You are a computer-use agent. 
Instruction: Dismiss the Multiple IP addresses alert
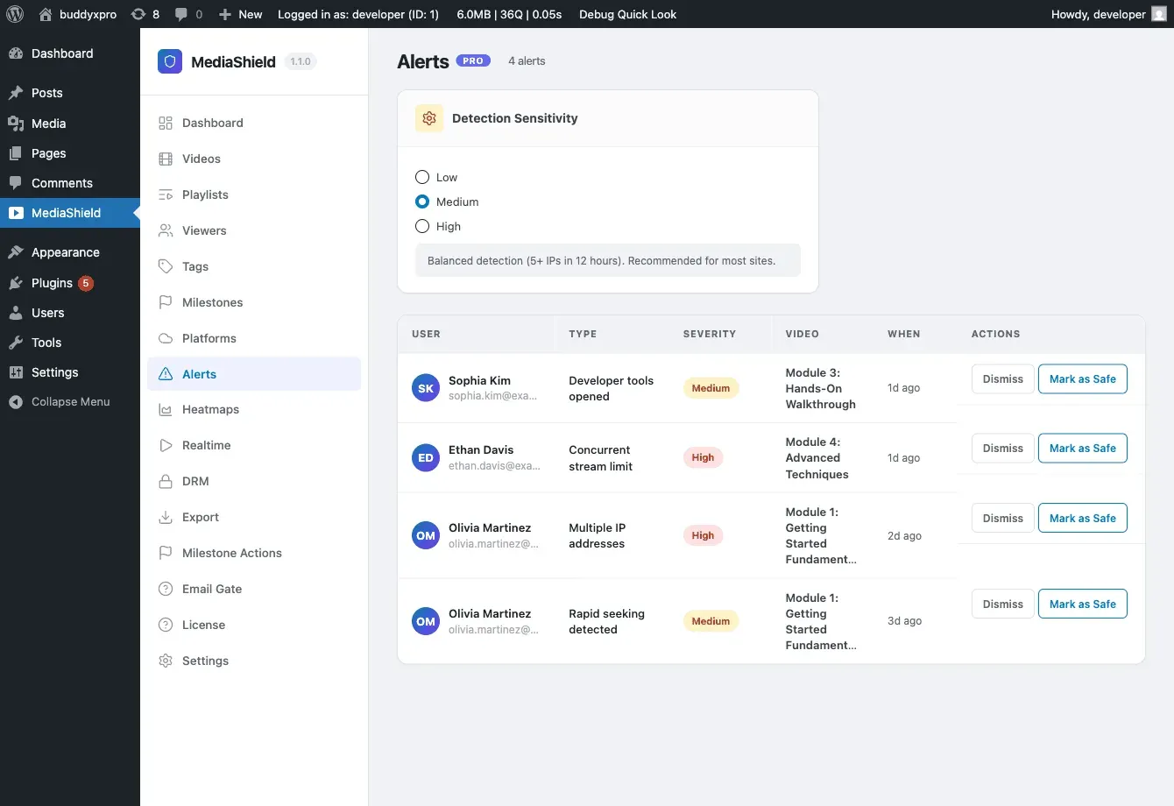coord(1003,519)
